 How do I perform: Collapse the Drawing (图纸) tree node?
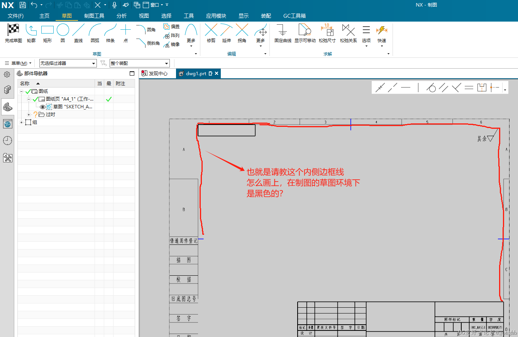point(22,91)
